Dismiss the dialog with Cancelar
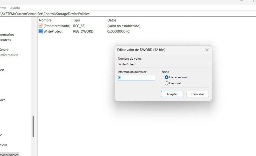The height and width of the screenshot is (156, 256). [x=197, y=94]
